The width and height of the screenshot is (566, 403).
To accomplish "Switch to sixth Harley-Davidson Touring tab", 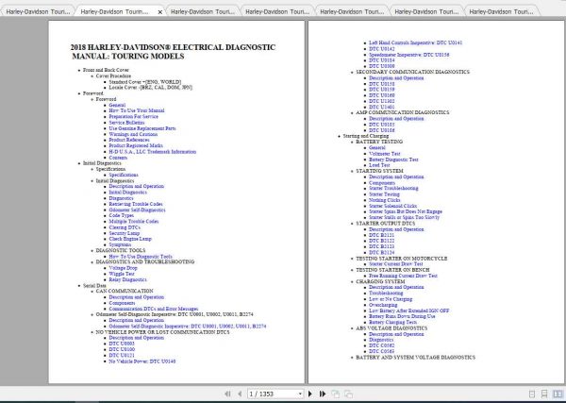I will [x=426, y=11].
